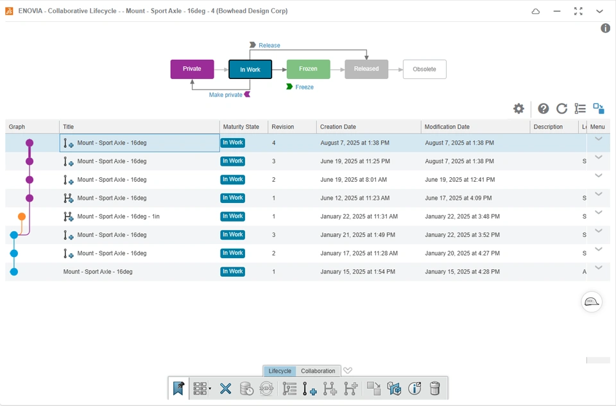Click the circular arrows synchronize icon
Screen dimensions: 616x406
tap(266, 389)
